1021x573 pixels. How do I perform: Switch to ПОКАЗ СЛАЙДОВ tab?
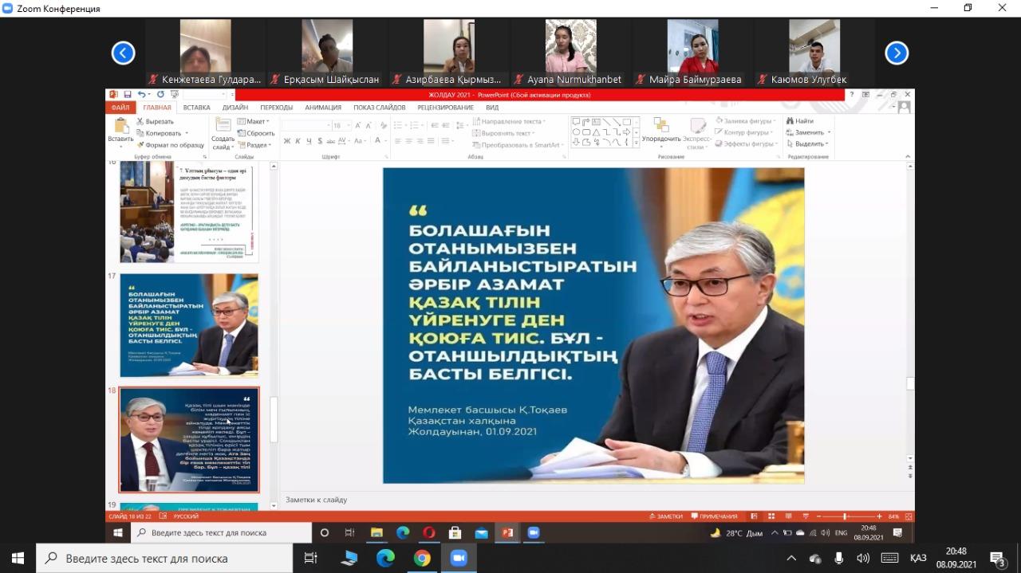379,108
